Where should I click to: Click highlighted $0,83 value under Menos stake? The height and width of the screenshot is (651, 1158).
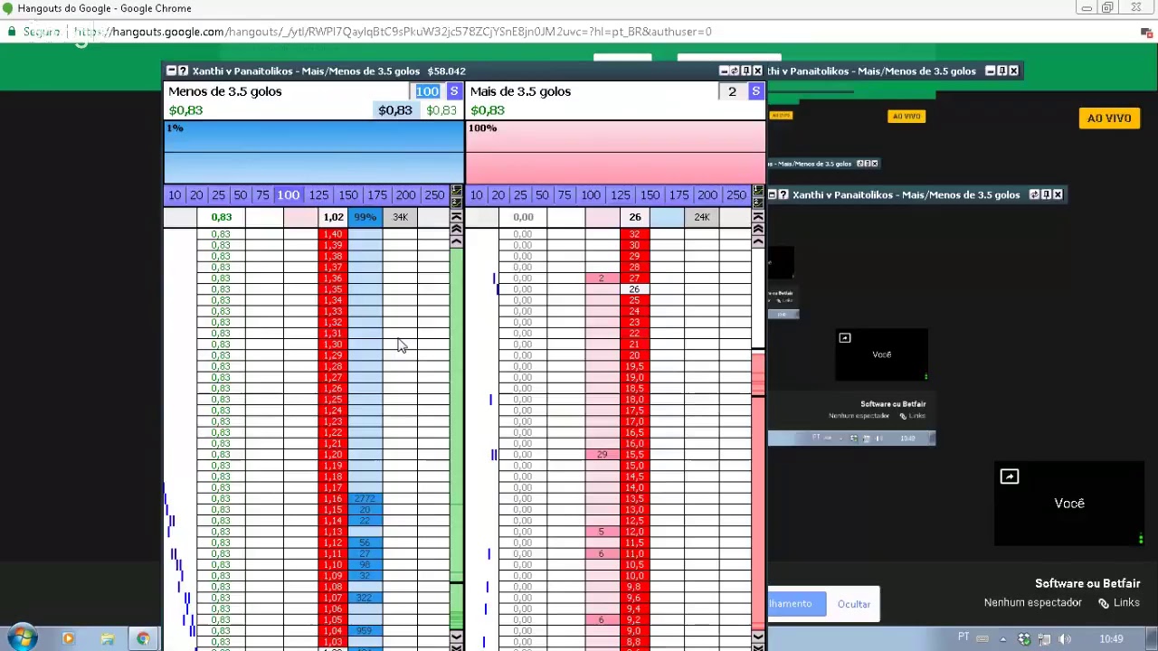[395, 110]
